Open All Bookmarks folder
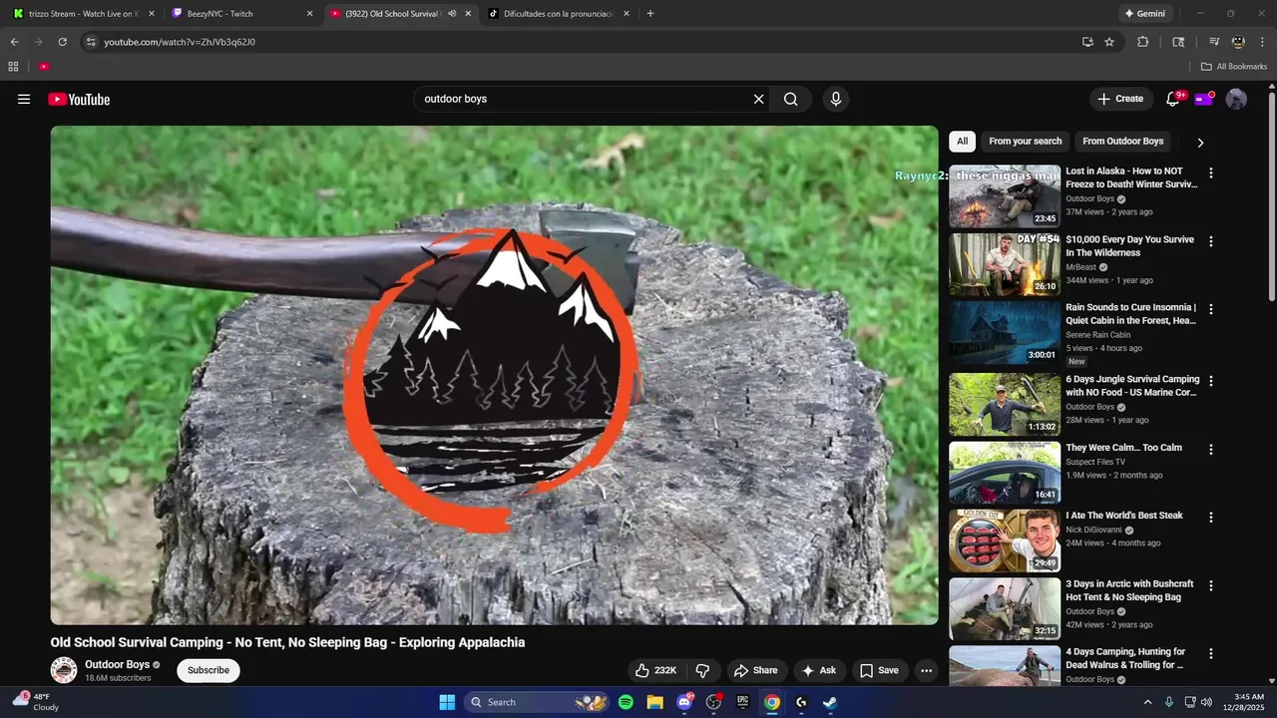 1234,67
